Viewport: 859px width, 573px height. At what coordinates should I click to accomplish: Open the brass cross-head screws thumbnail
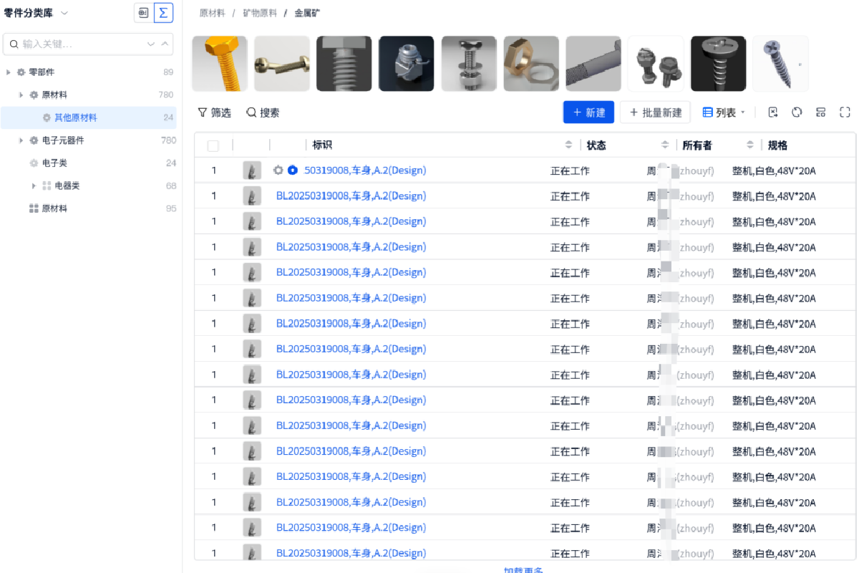[x=282, y=64]
